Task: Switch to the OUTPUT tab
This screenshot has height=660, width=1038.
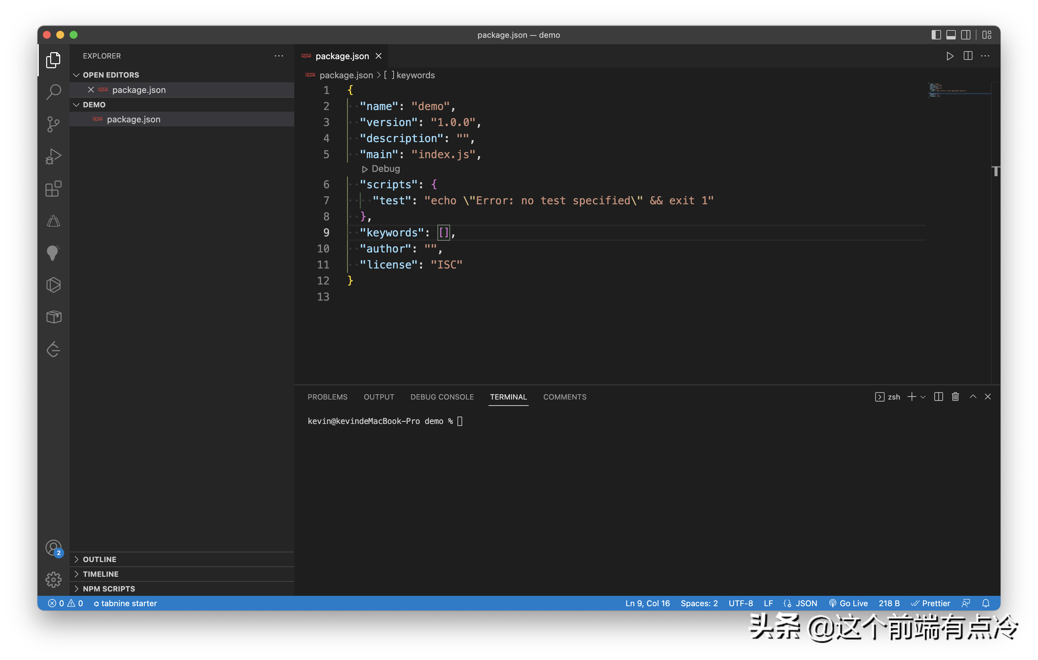Action: coord(379,397)
